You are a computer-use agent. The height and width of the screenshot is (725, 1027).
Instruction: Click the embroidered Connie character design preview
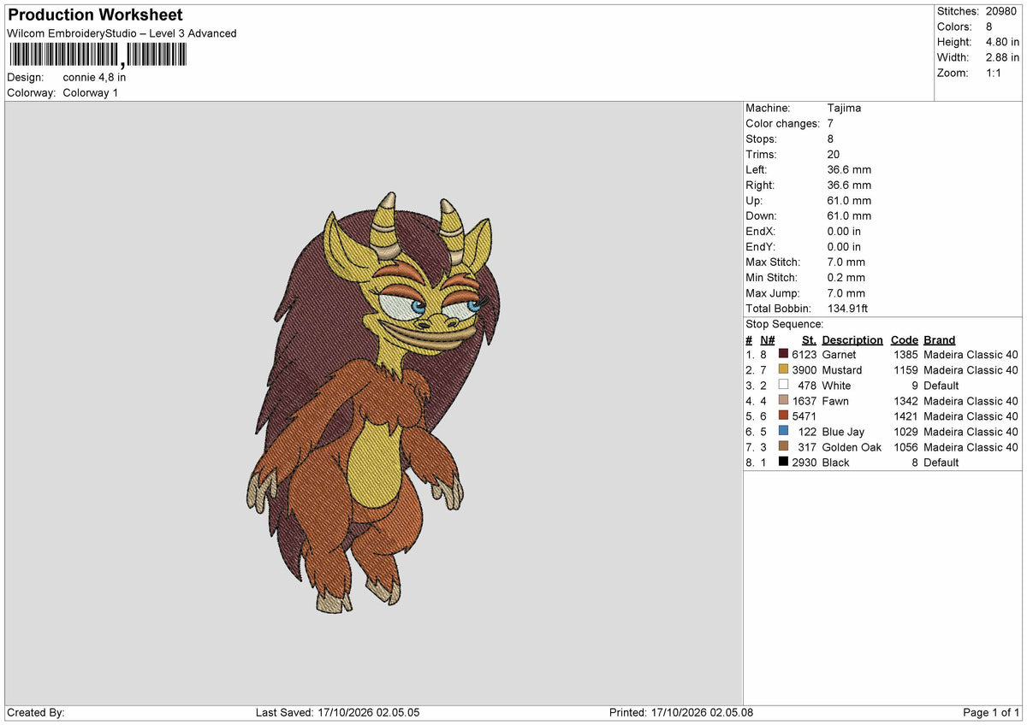(x=372, y=402)
